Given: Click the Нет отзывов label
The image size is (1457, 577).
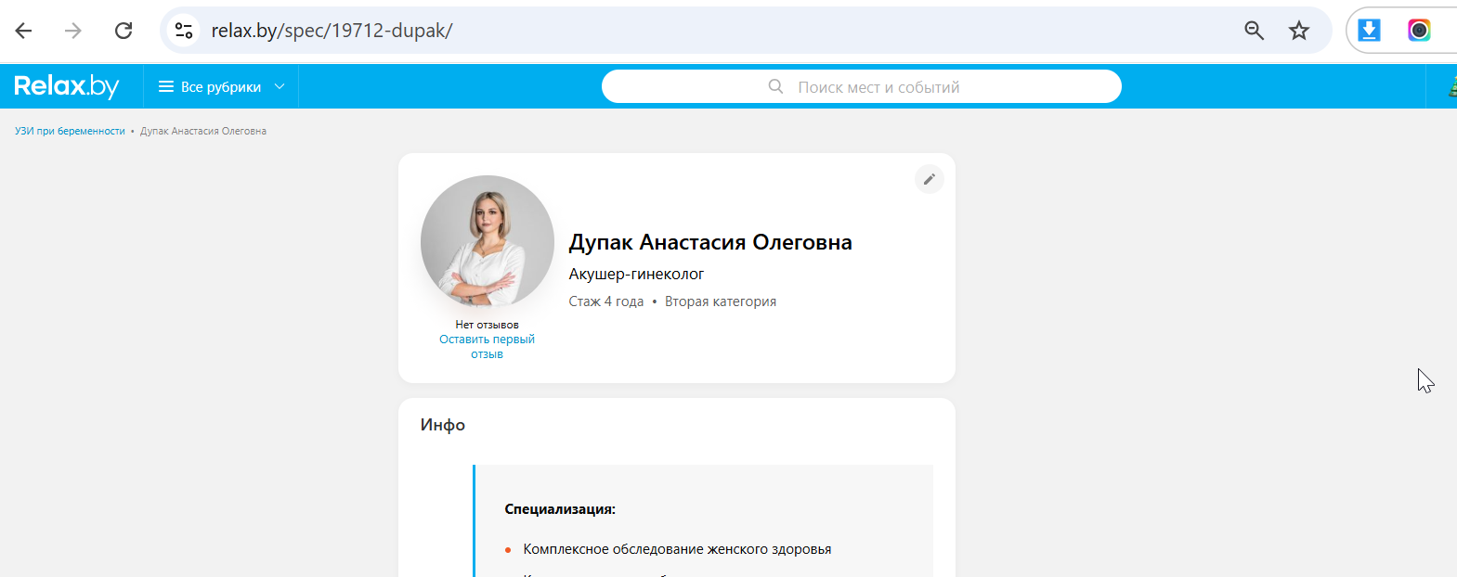Looking at the screenshot, I should 487,325.
